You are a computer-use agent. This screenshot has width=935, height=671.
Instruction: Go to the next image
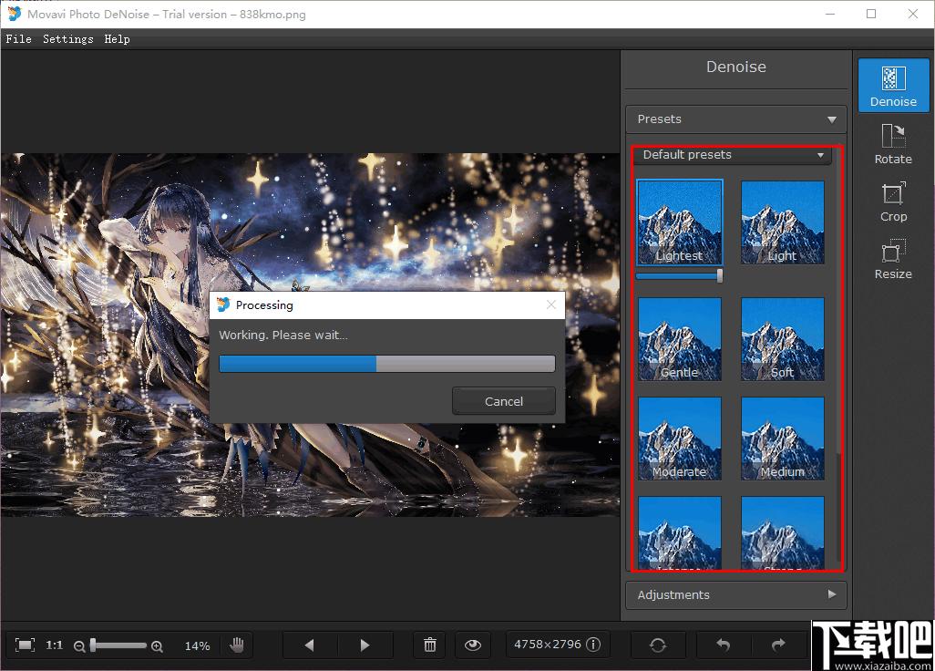(x=365, y=645)
